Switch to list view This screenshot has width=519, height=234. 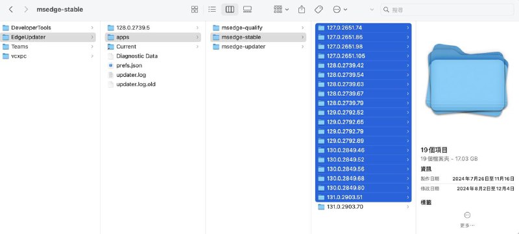(212, 10)
